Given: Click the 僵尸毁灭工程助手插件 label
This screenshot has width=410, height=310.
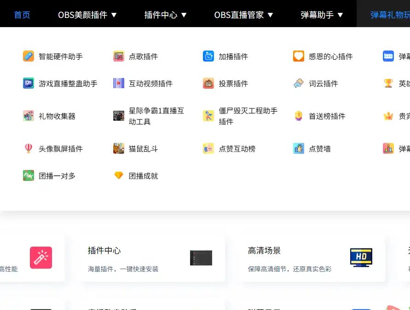Looking at the screenshot, I should coord(248,116).
